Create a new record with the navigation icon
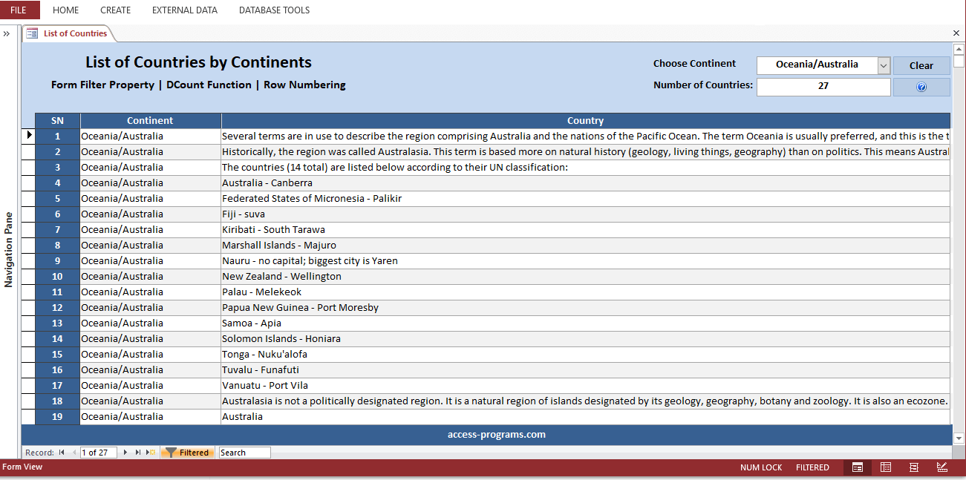The image size is (966, 480). coord(151,452)
